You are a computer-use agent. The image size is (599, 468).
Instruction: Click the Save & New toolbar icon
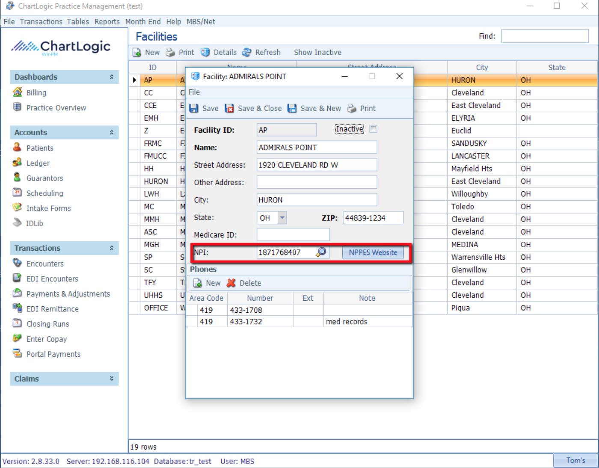click(x=292, y=109)
